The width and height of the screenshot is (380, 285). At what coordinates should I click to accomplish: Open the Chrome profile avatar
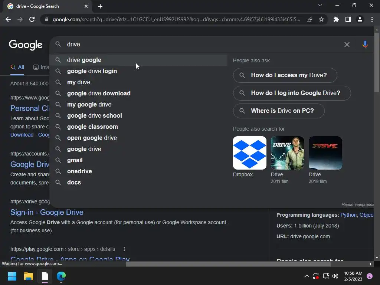[360, 19]
